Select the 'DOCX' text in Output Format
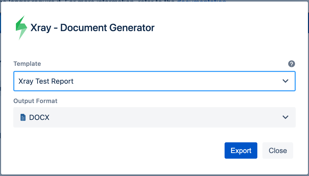The height and width of the screenshot is (176, 309). [x=39, y=118]
